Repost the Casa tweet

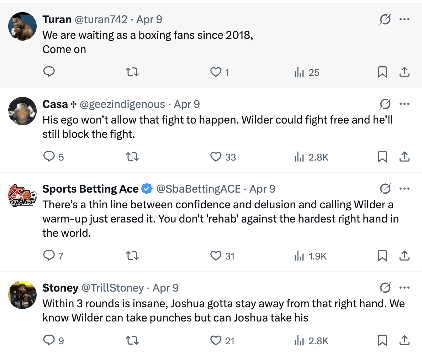[x=132, y=157]
